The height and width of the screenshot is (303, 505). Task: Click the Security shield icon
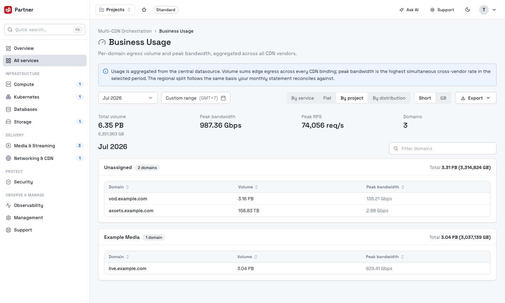coord(8,182)
